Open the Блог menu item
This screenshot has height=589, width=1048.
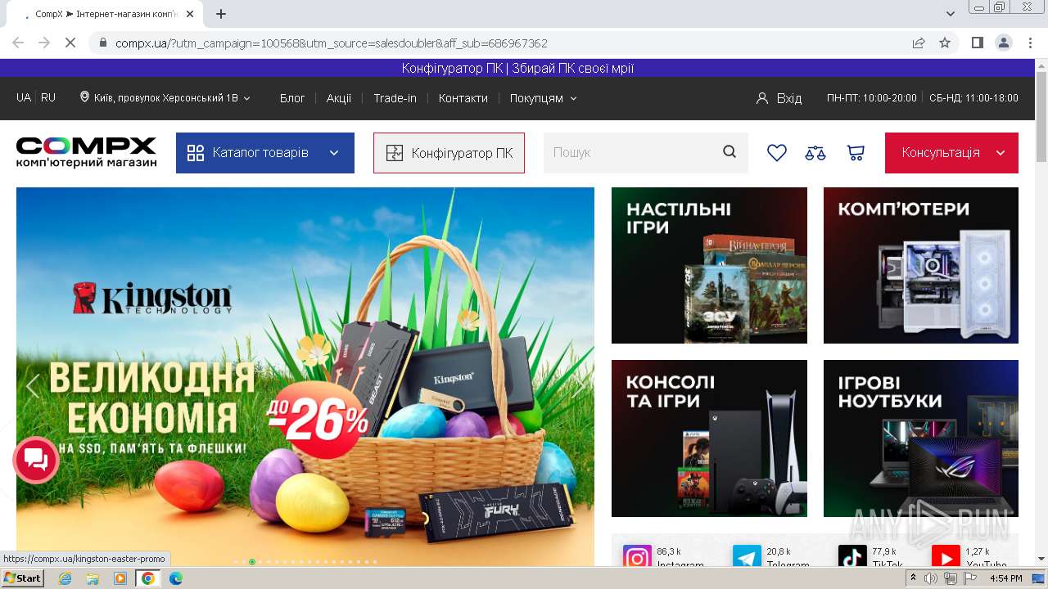tap(292, 98)
